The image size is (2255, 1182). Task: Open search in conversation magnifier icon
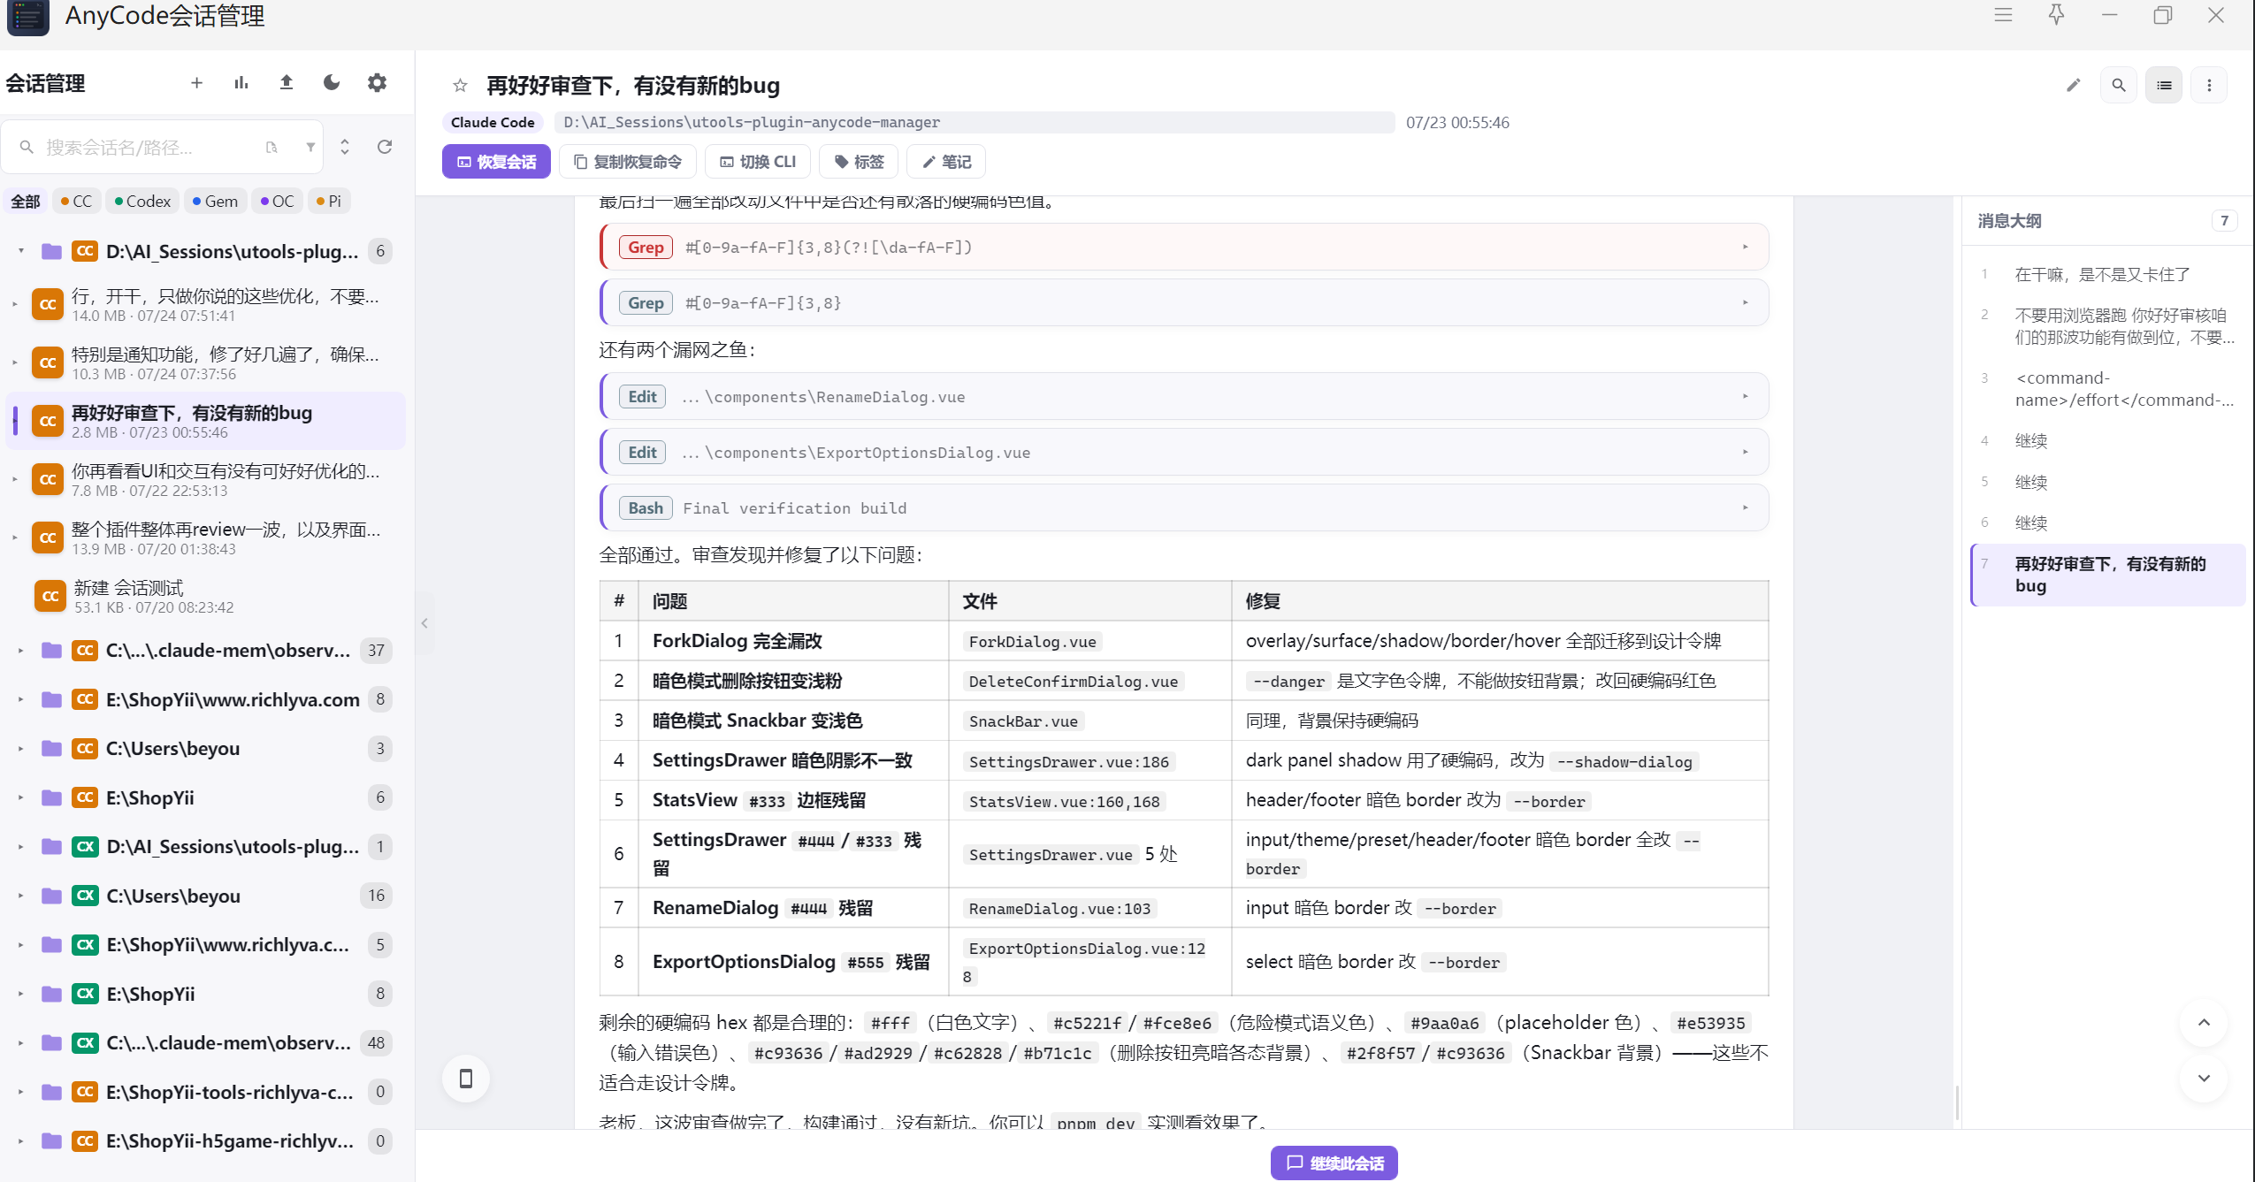[2119, 86]
